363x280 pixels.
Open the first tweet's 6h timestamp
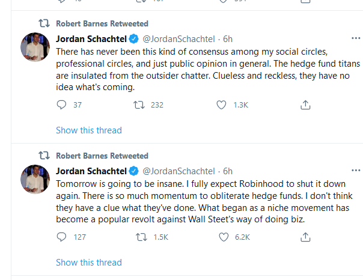point(228,39)
